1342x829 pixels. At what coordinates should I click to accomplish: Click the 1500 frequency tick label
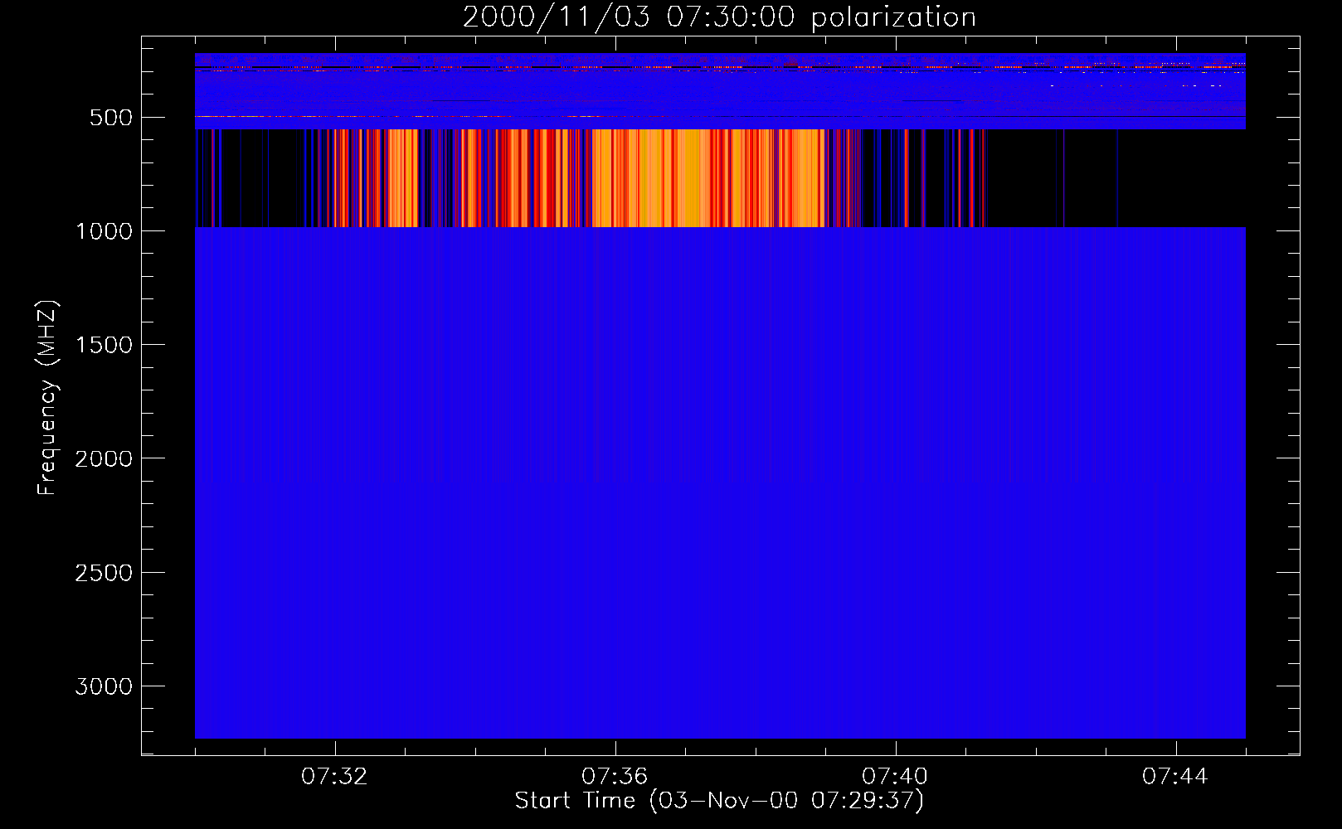[x=104, y=345]
